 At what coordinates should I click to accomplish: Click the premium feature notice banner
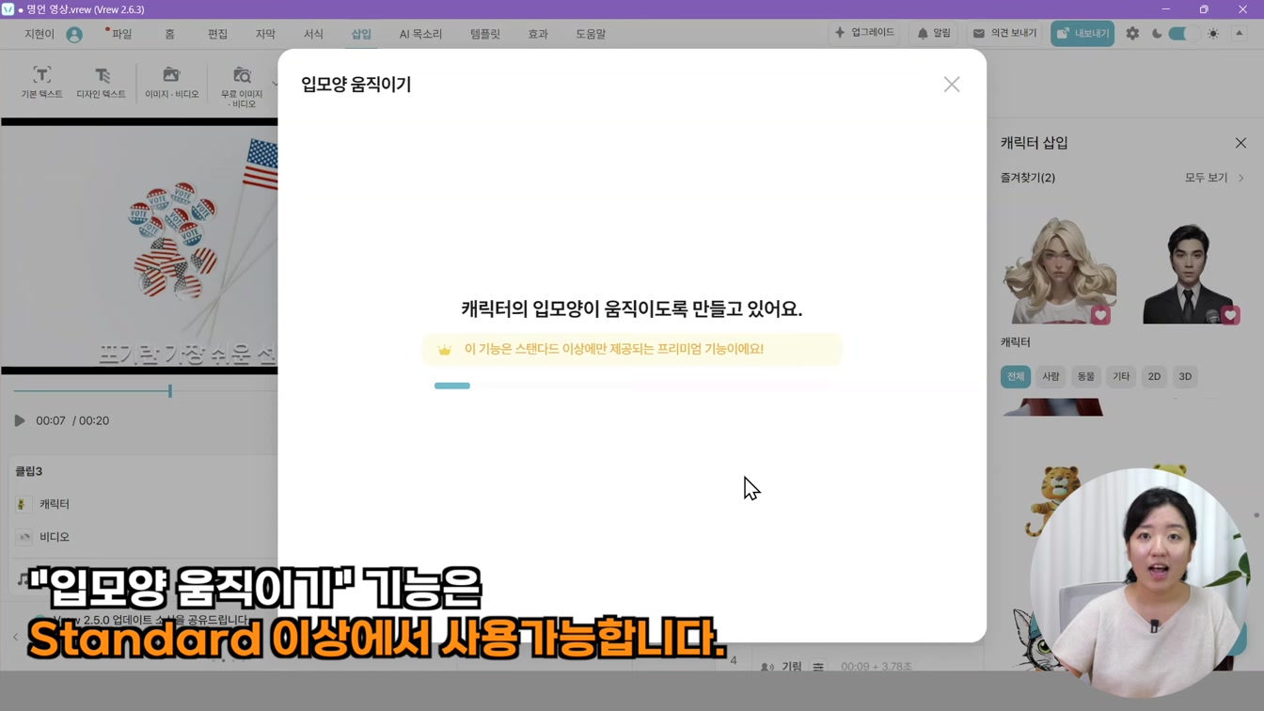632,349
